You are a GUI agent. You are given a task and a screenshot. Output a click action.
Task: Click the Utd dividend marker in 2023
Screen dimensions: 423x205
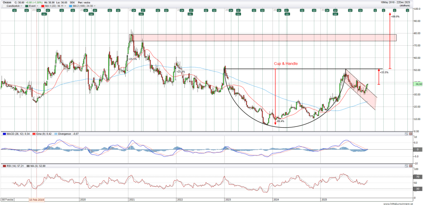pos(239,14)
